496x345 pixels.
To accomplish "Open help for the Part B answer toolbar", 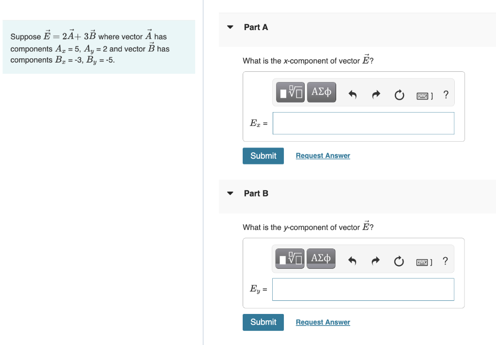I will click(x=445, y=262).
